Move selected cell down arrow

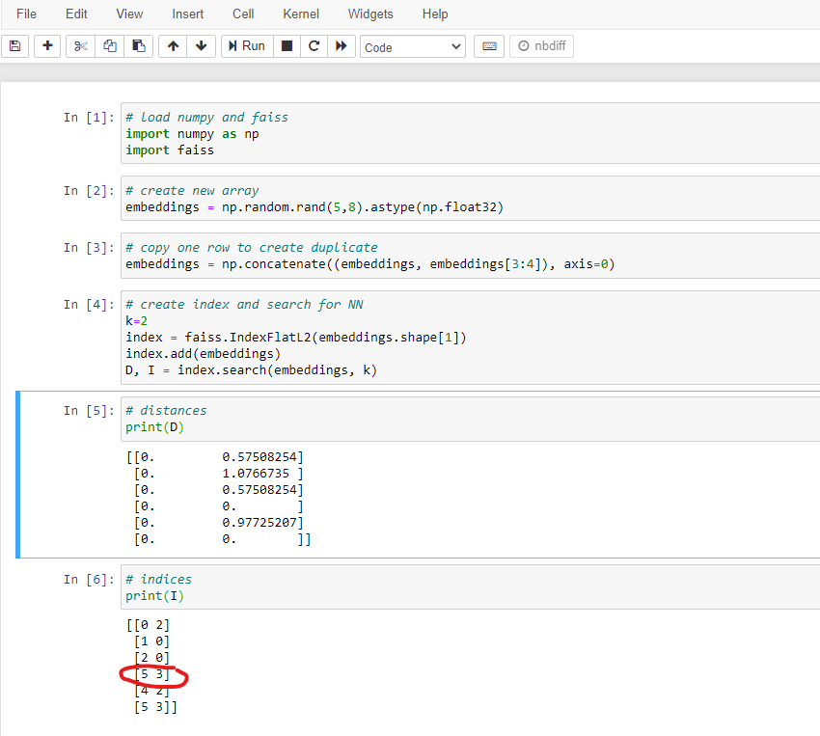[x=202, y=46]
